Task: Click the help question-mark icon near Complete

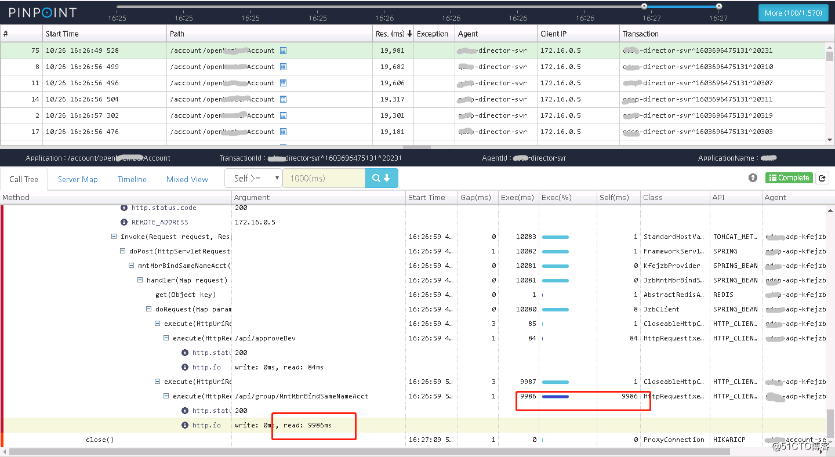Action: coord(753,178)
